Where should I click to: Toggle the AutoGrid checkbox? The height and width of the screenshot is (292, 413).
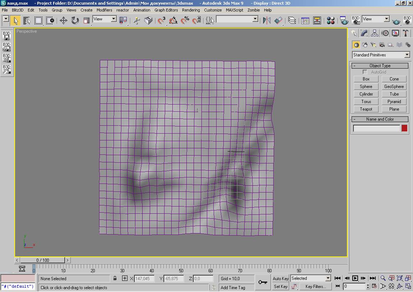(x=365, y=72)
